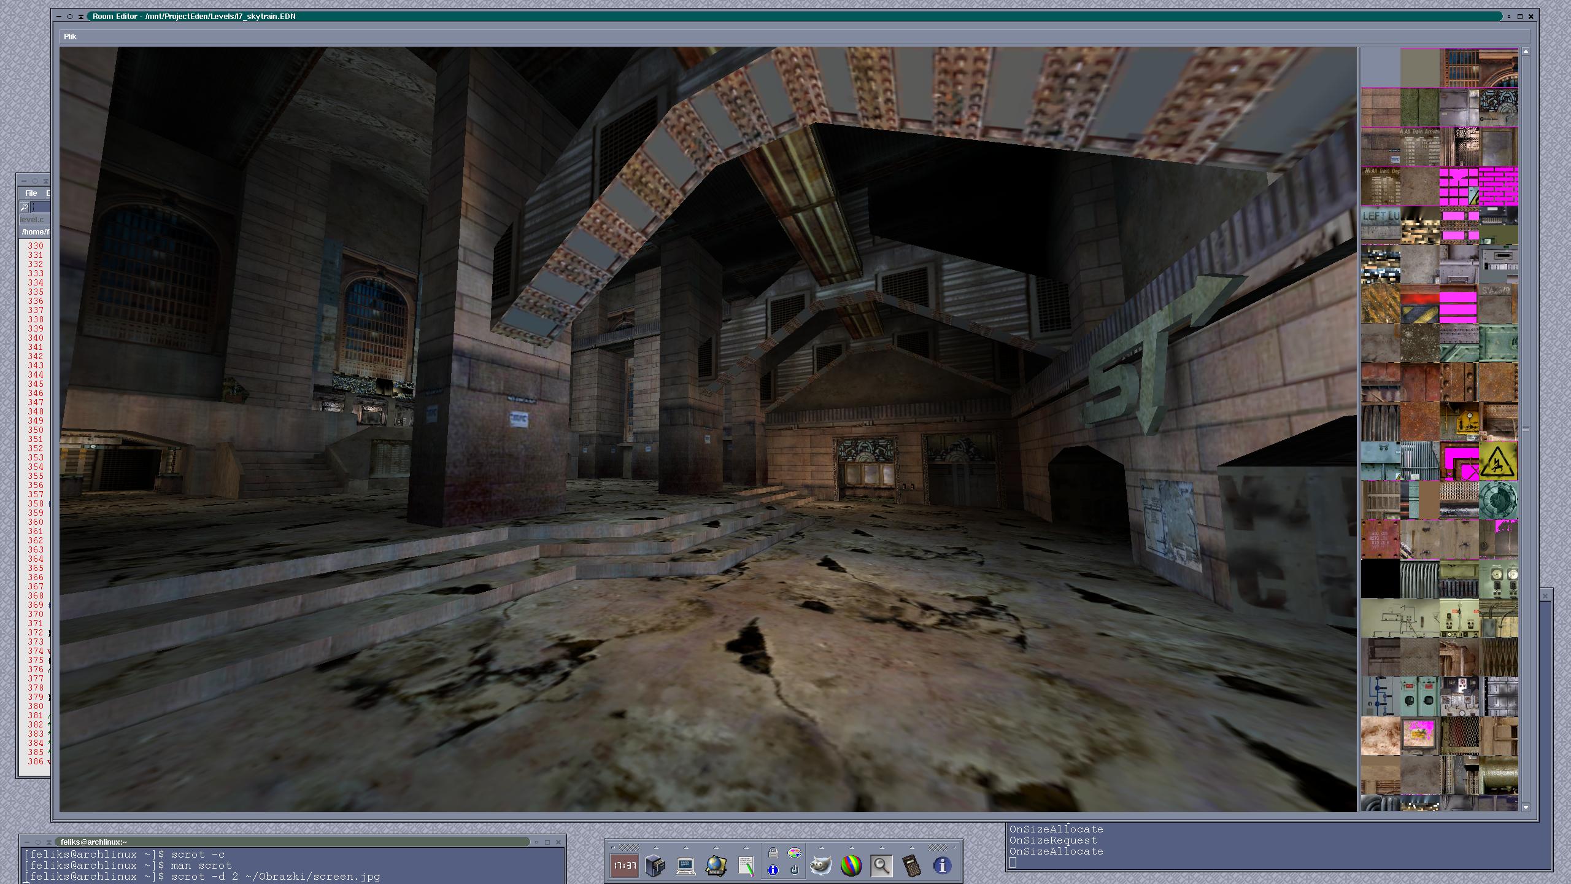Open the large blue information icon
1571x884 pixels.
(x=942, y=866)
